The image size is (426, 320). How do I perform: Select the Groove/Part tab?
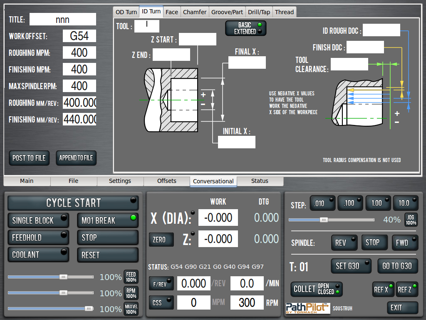(227, 12)
